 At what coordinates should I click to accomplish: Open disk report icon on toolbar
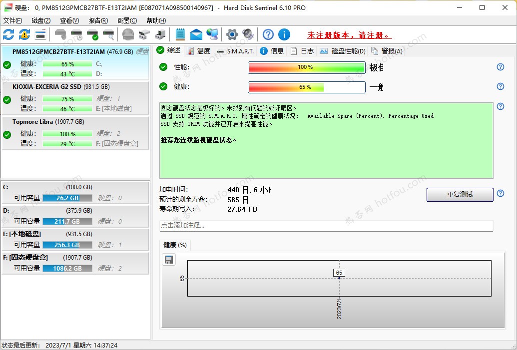pos(41,34)
